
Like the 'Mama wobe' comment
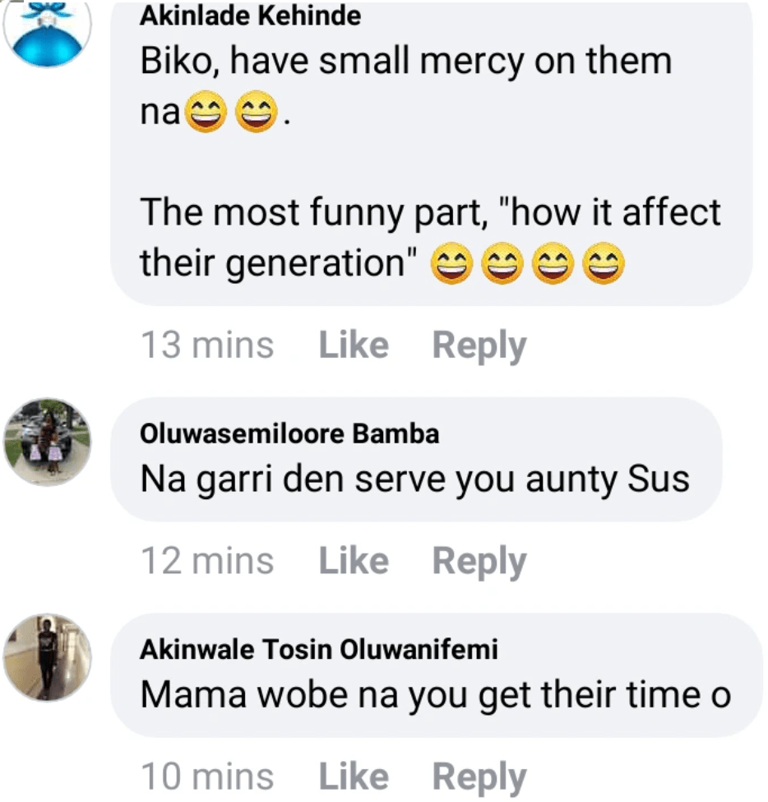pos(354,777)
